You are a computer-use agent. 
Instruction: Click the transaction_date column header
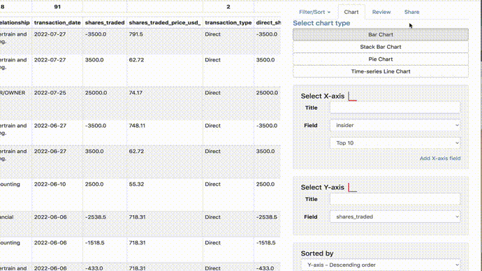click(x=57, y=22)
